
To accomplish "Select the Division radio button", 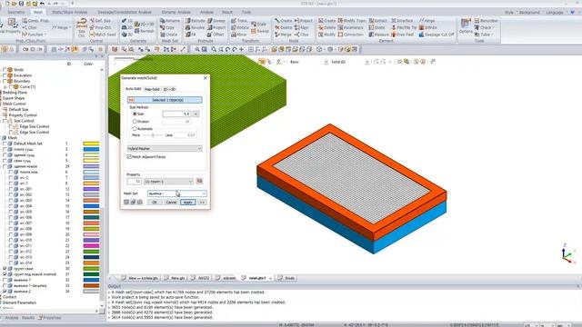I will (x=135, y=121).
